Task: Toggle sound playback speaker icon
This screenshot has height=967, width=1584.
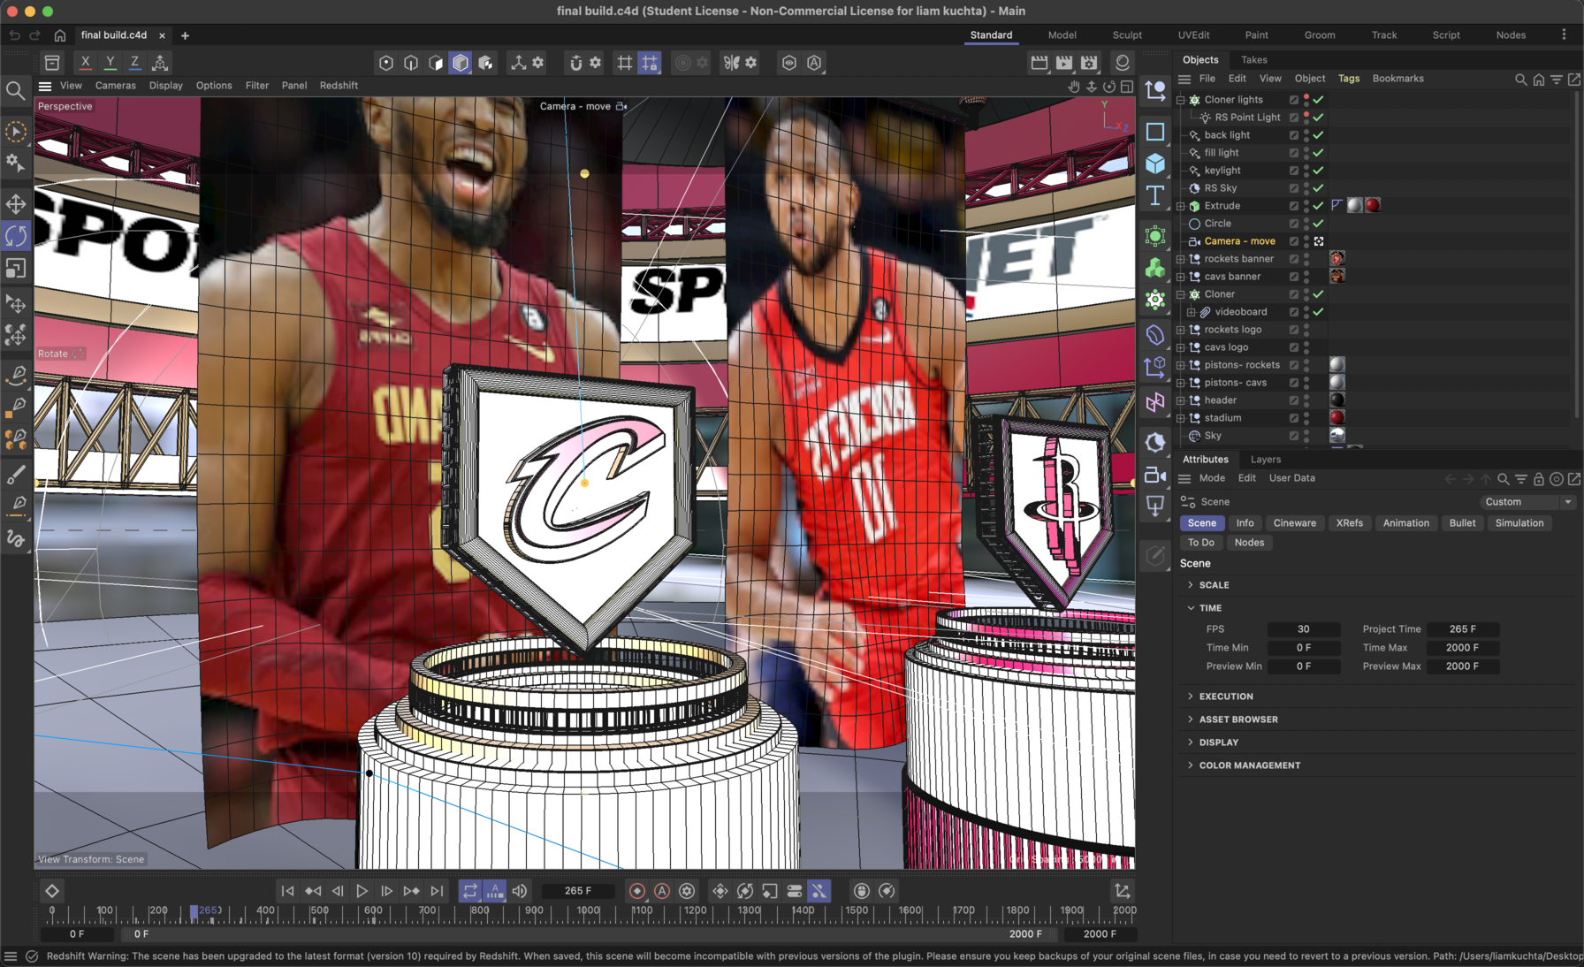Action: tap(520, 891)
